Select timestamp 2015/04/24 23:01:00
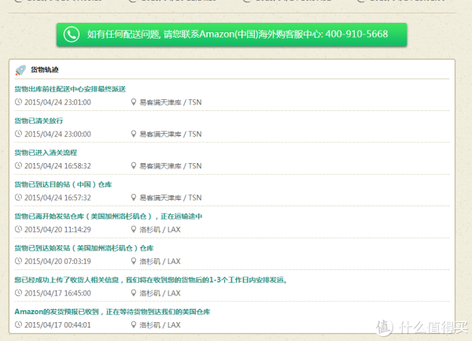472x341 pixels. pyautogui.click(x=57, y=102)
